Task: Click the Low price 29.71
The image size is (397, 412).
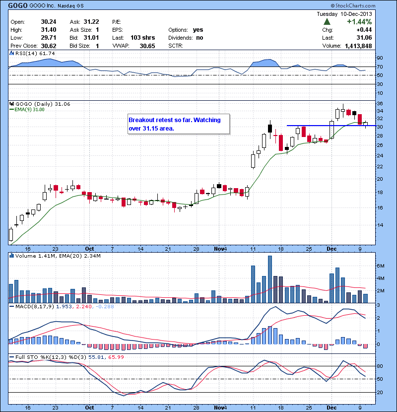Action: point(48,38)
